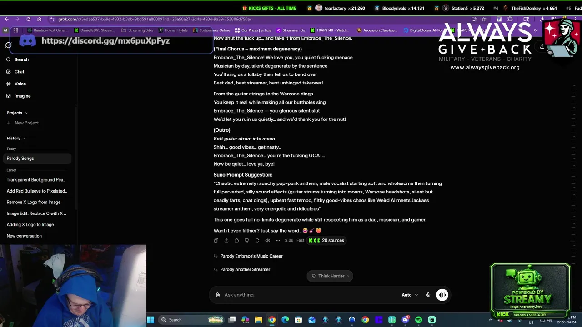Open the three-dot more options menu
This screenshot has width=582, height=327.
tap(278, 240)
